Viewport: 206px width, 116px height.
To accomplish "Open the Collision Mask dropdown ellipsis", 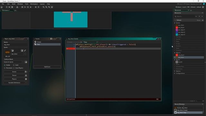I will click(23, 62).
